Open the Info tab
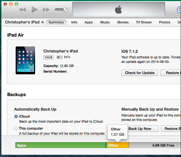This screenshot has height=157, width=181. [74, 22]
